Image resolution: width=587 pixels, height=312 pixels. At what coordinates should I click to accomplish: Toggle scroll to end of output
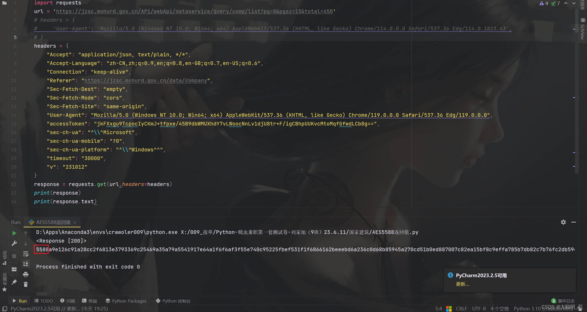click(26, 264)
